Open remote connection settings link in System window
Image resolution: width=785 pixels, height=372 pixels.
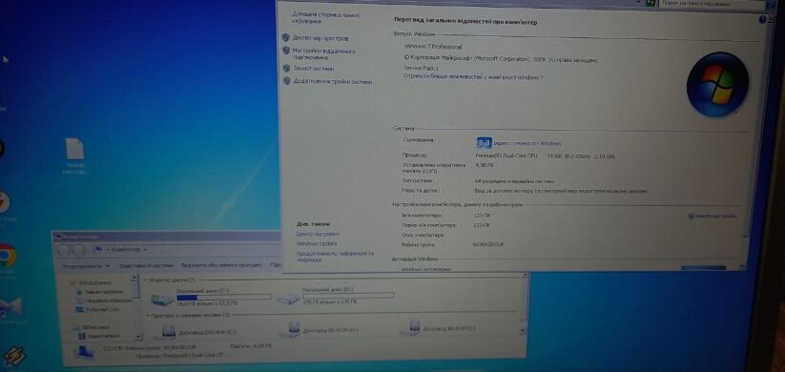coord(324,54)
